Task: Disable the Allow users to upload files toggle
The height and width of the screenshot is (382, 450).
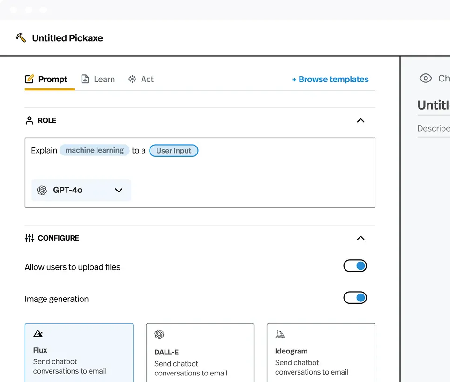Action: pos(355,265)
